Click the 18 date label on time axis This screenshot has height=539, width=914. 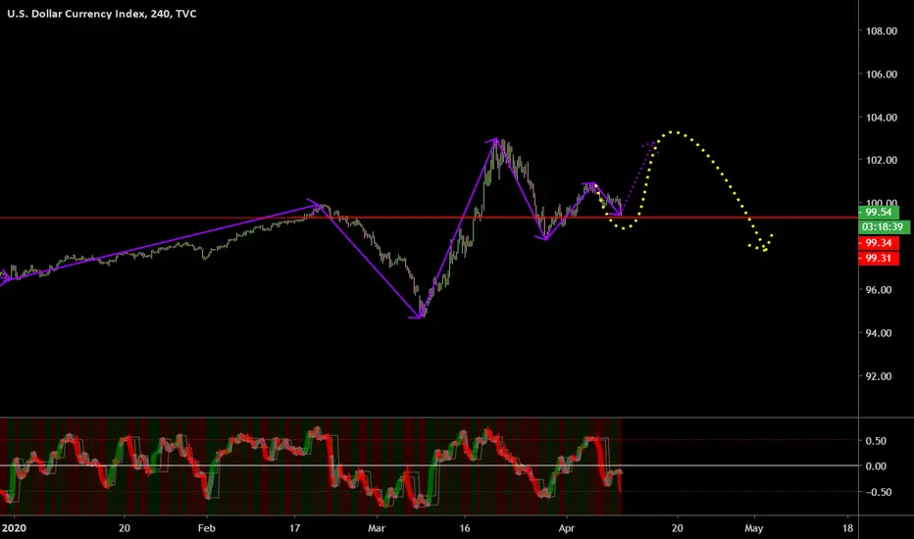point(847,528)
